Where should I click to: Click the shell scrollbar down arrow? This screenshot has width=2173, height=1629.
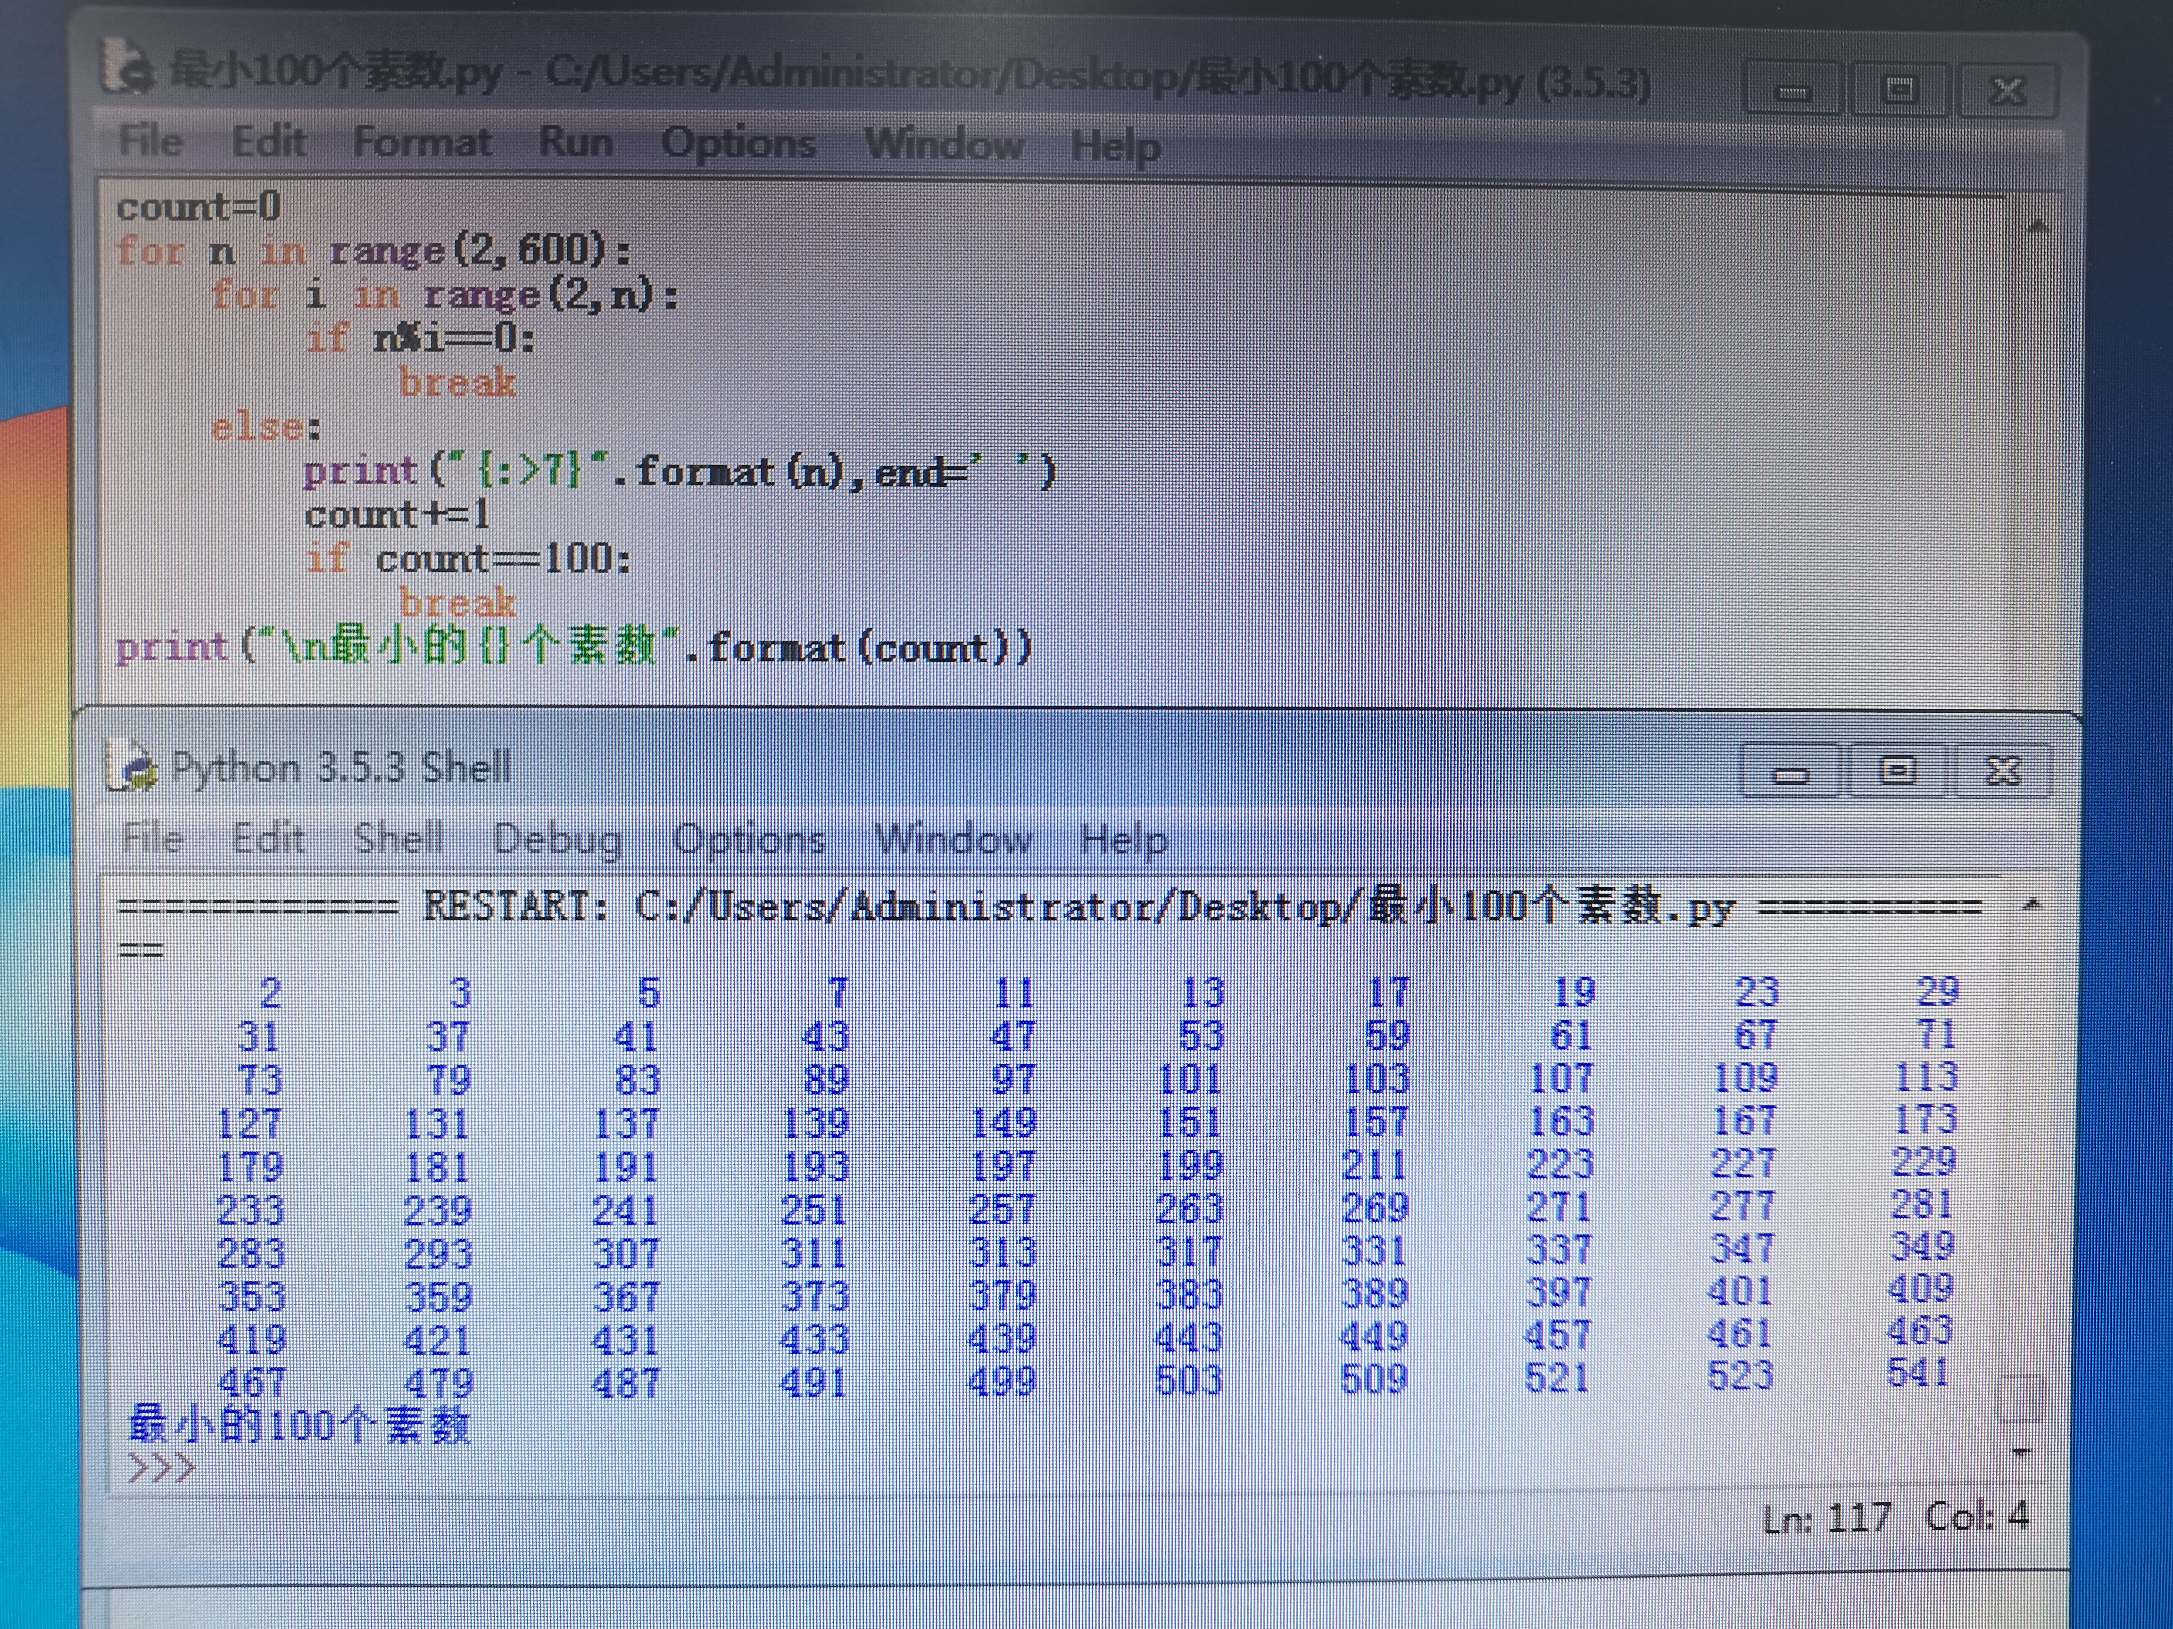click(2021, 1451)
